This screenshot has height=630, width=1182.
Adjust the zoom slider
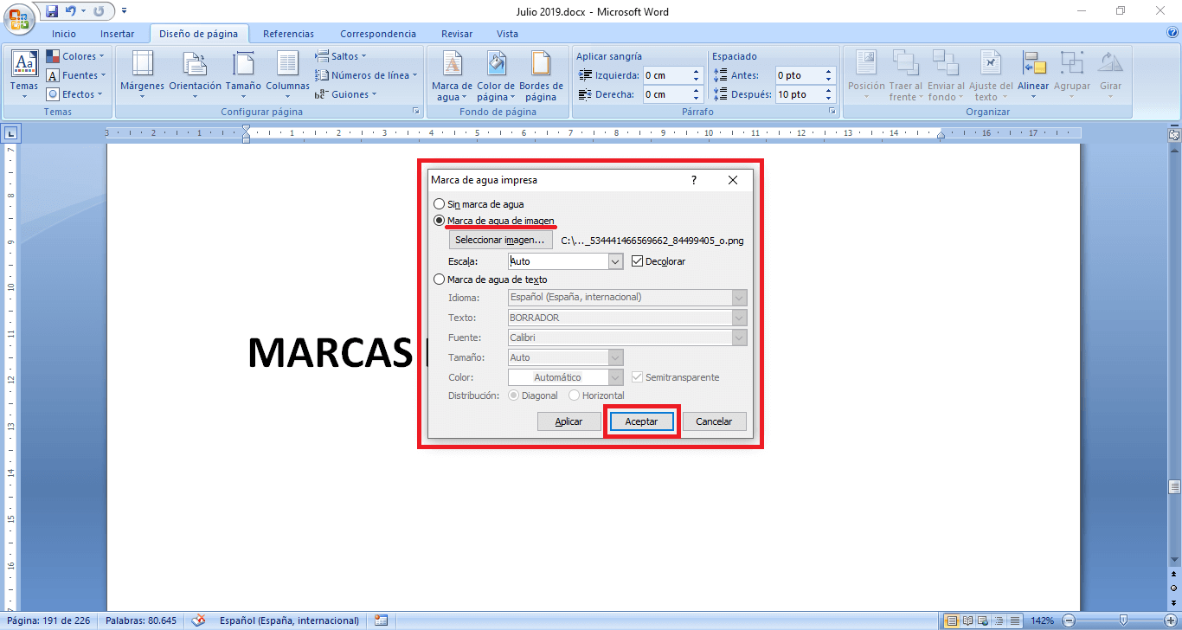click(1122, 620)
